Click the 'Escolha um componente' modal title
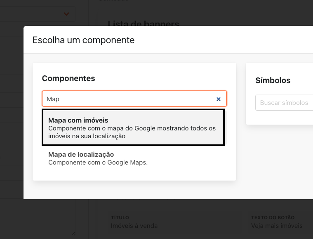 point(83,40)
